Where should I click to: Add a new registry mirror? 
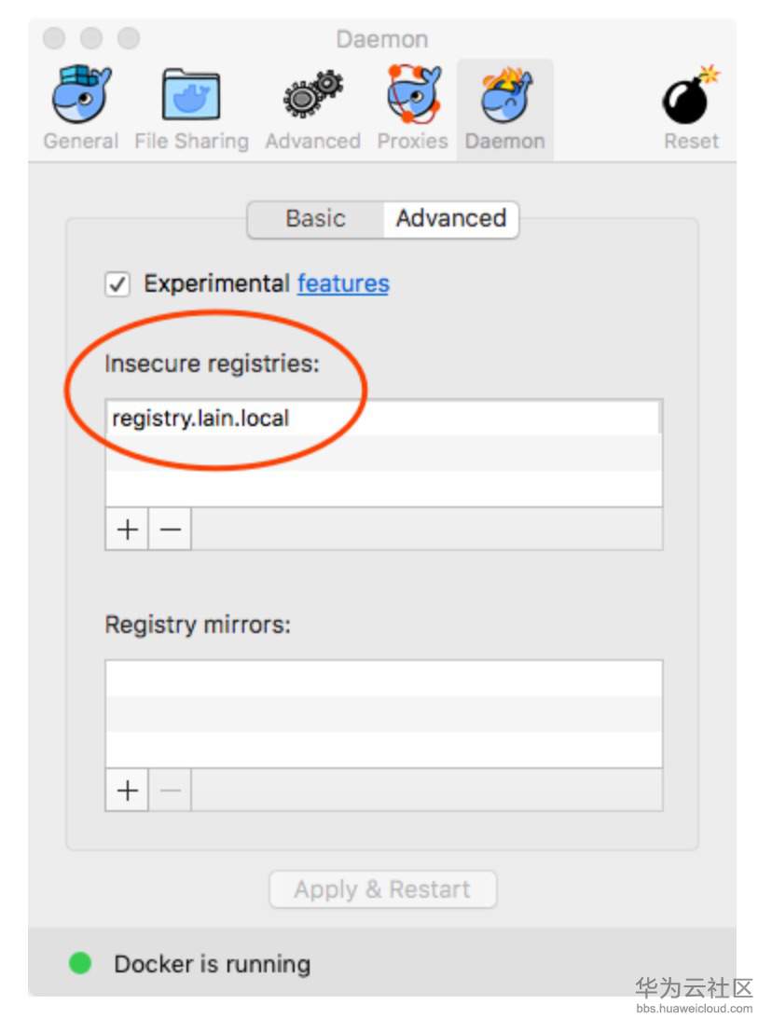click(127, 791)
